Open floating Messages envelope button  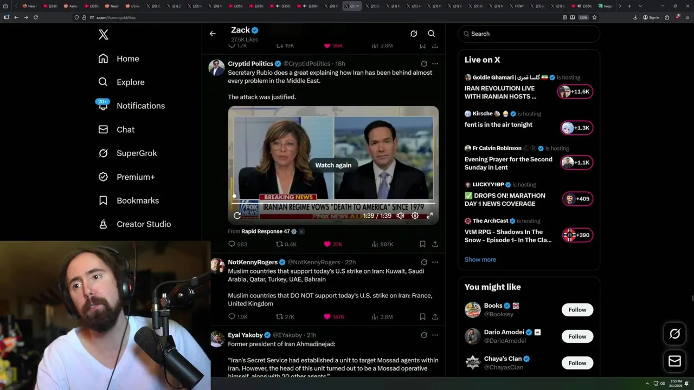[x=675, y=361]
